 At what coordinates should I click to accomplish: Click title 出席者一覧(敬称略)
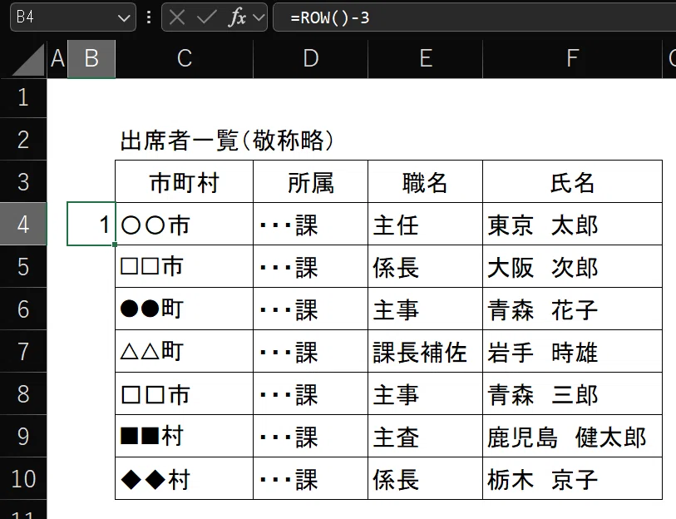coord(227,141)
